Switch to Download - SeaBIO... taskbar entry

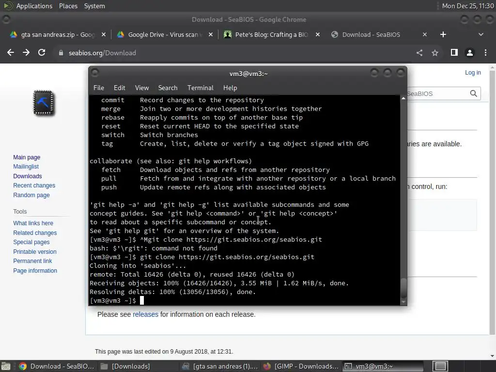click(57, 366)
